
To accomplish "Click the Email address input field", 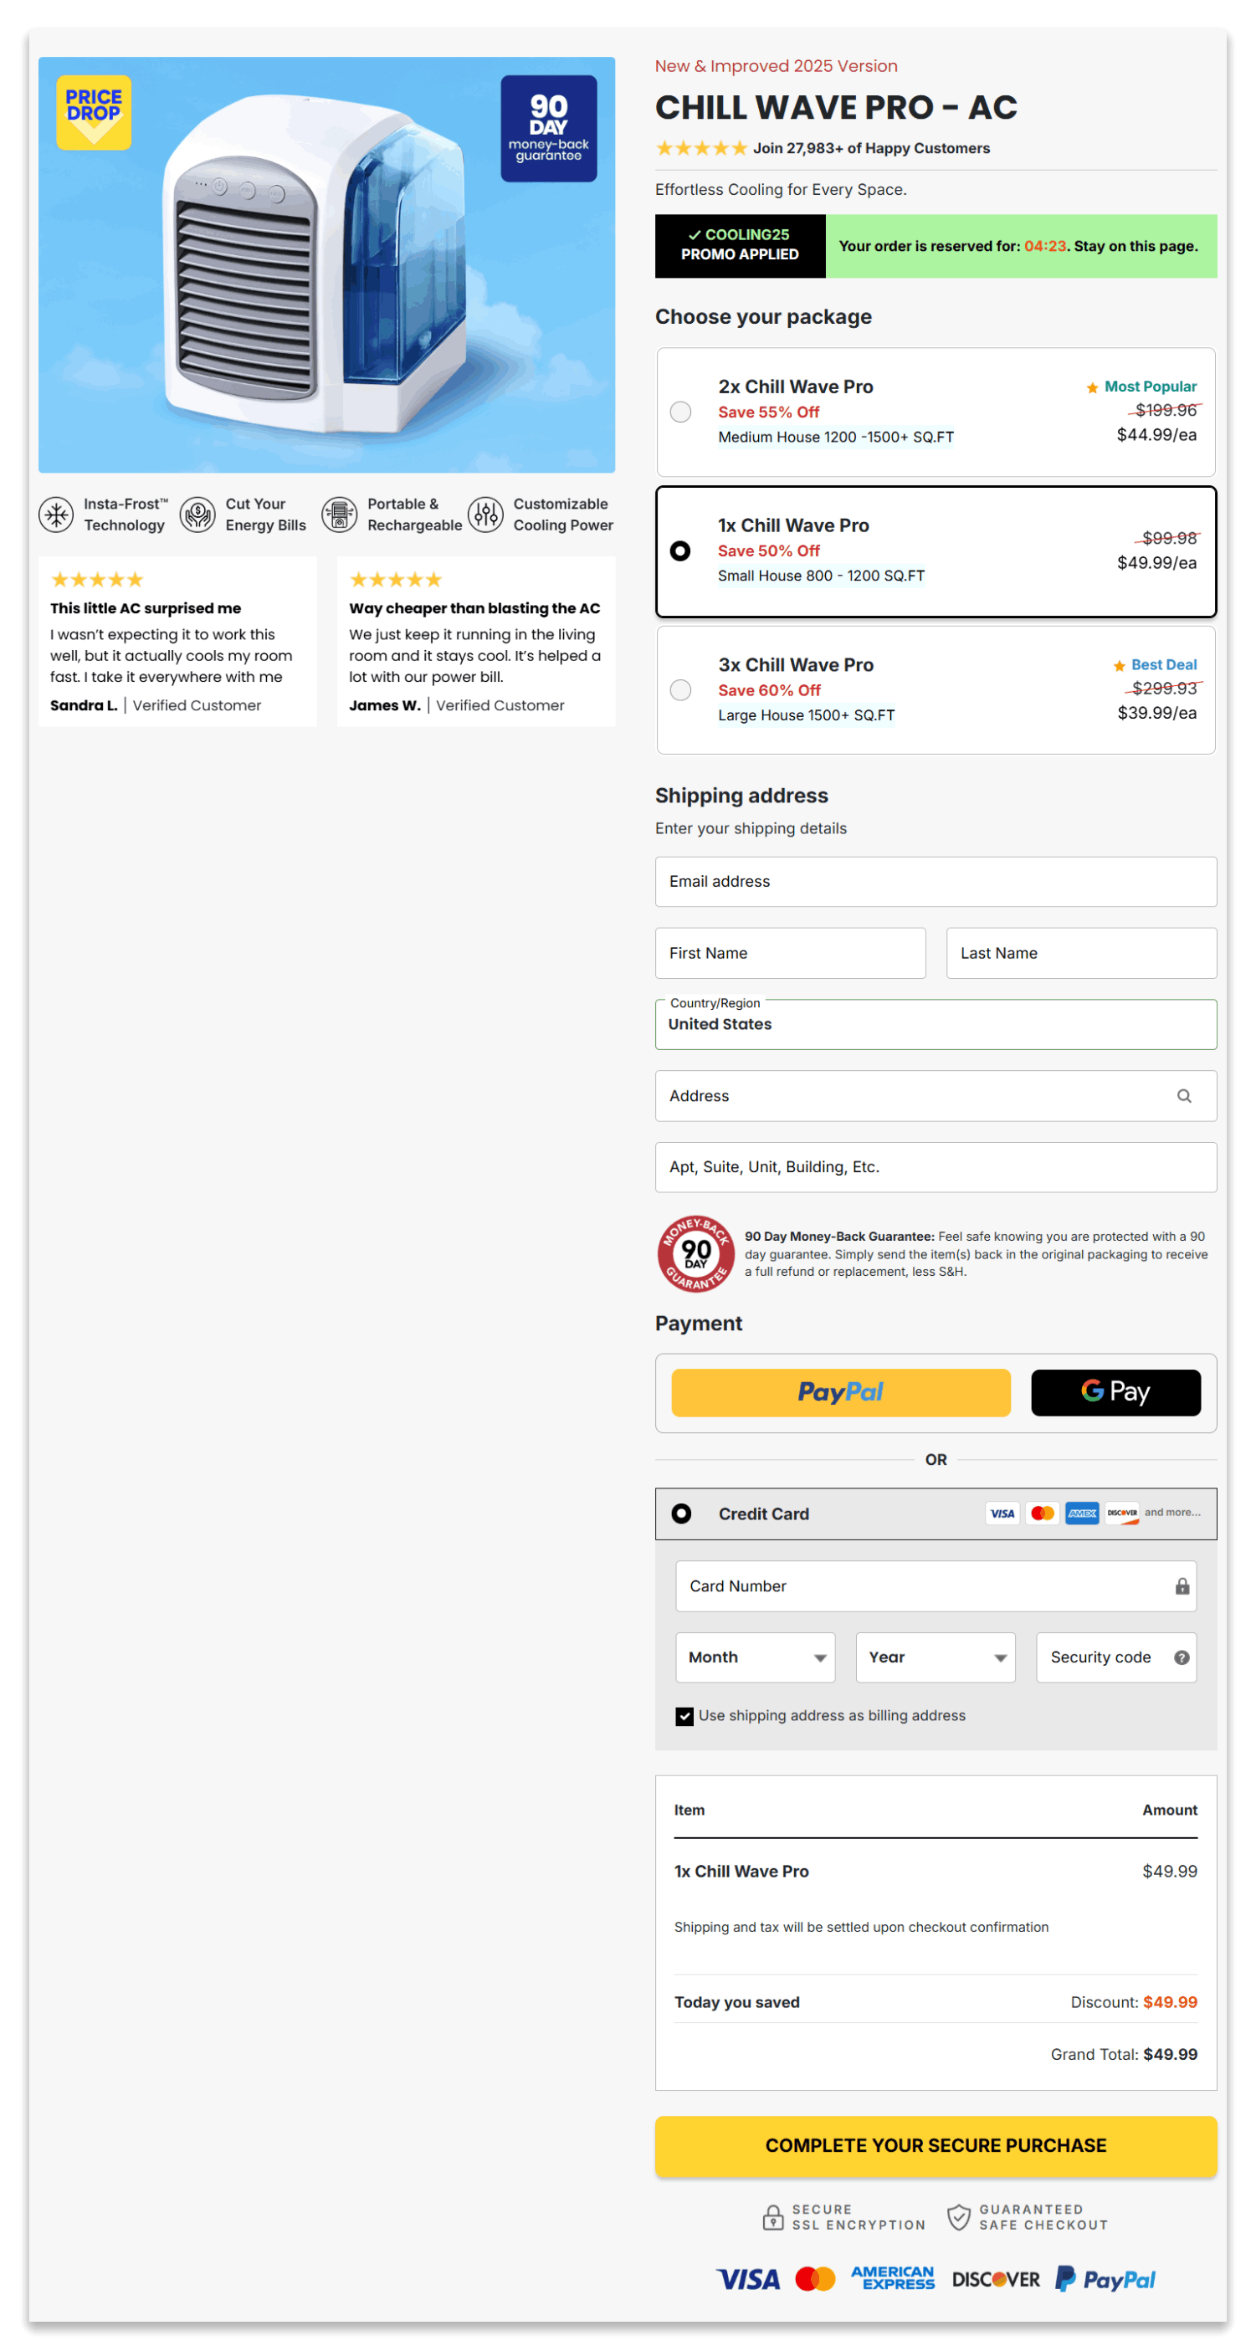I will point(935,881).
